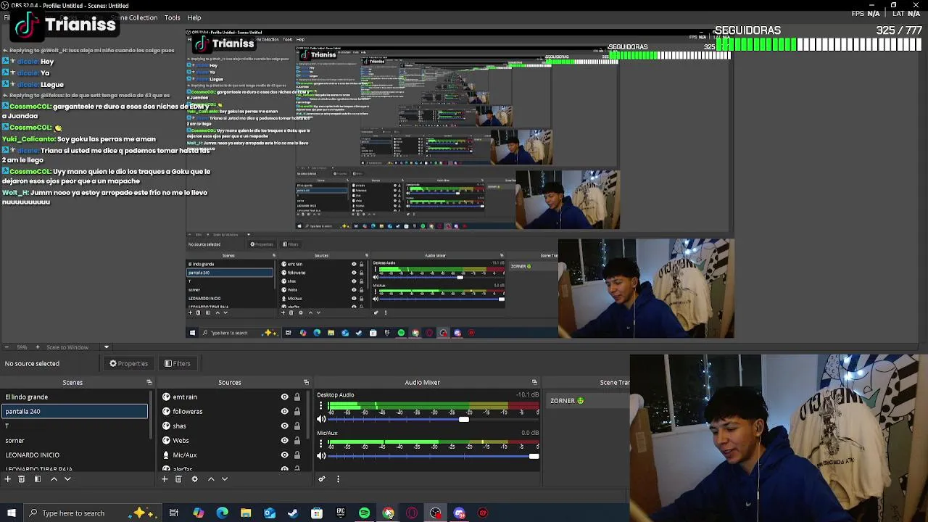The image size is (928, 522).
Task: Add a new source with plus icon
Action: pyautogui.click(x=165, y=478)
